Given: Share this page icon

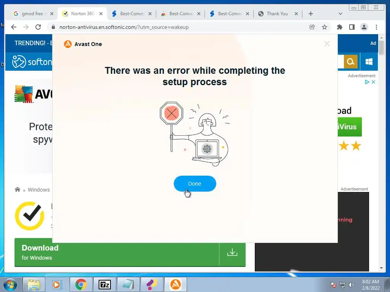Looking at the screenshot, I should pos(312,27).
